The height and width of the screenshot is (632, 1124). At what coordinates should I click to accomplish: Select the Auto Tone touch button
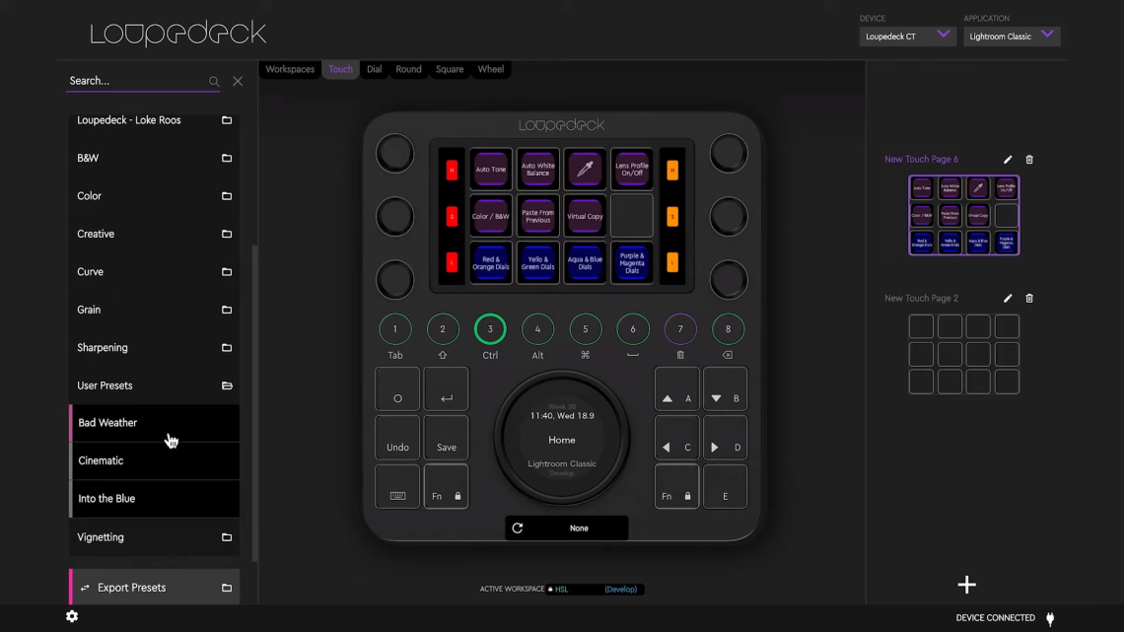tap(491, 170)
